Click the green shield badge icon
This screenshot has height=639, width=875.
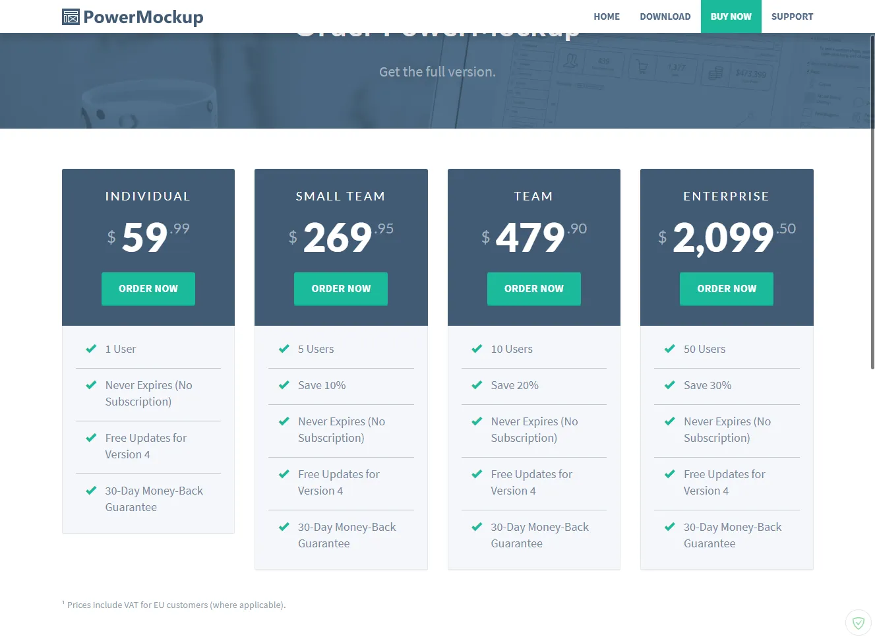pyautogui.click(x=858, y=623)
